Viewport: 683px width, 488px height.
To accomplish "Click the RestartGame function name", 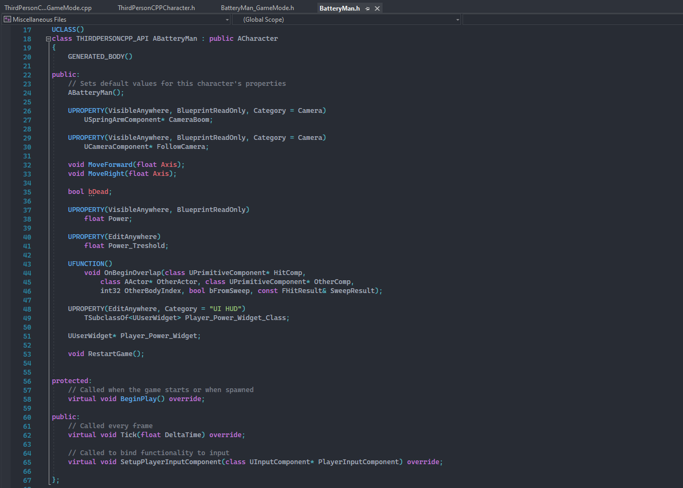I will click(110, 354).
